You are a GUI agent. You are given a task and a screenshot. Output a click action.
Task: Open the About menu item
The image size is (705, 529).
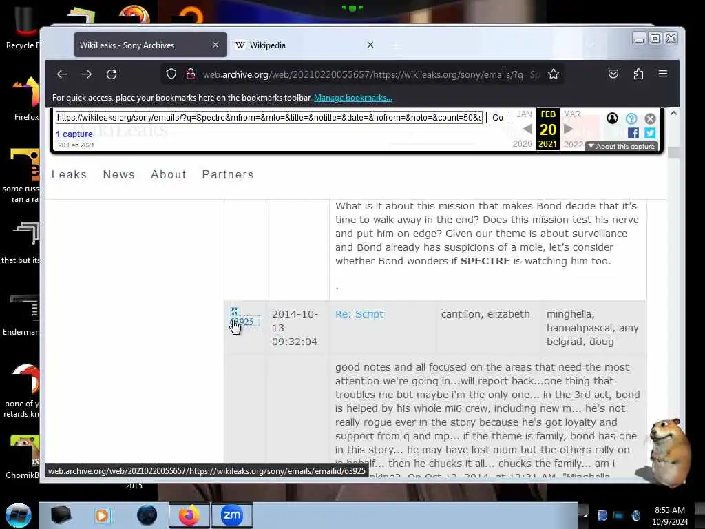169,174
